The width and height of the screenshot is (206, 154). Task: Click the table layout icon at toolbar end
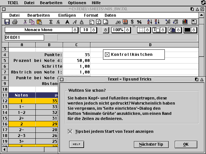(194, 22)
